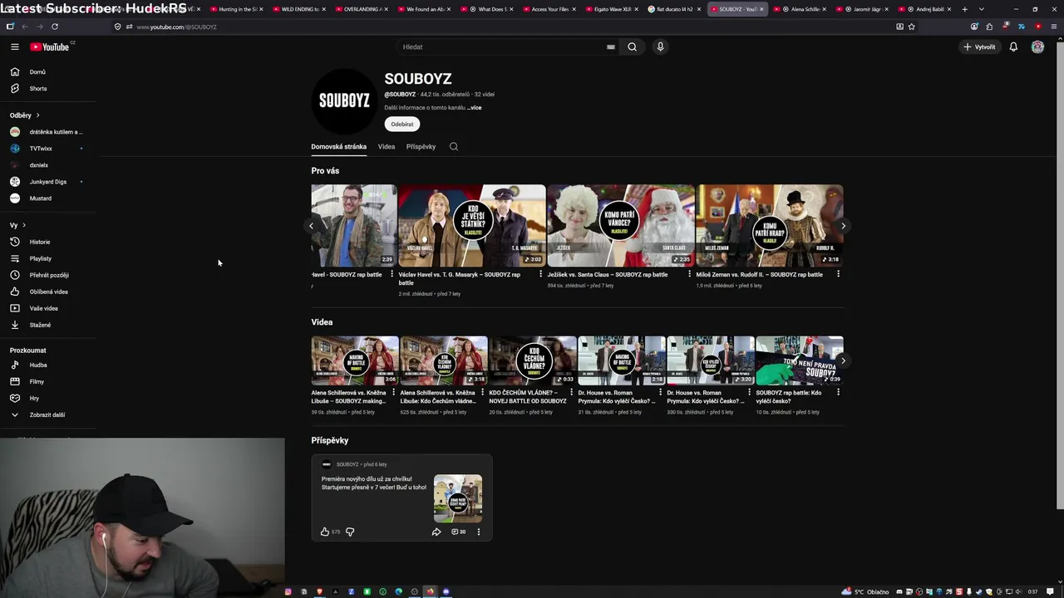Open on-screen keyboard in search box

coord(611,47)
